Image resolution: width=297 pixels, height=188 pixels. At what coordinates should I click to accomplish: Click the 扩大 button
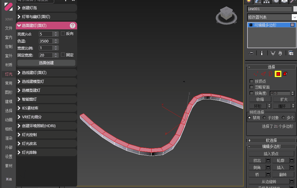[x=284, y=99]
